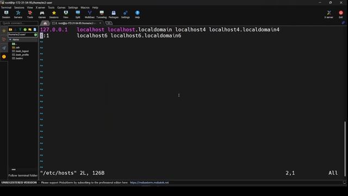Click the X server icon at right
348x196 pixels.
(x=328, y=15)
